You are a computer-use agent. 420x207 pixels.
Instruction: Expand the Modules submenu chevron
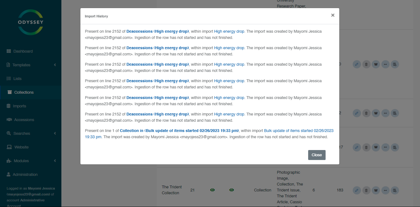55,161
